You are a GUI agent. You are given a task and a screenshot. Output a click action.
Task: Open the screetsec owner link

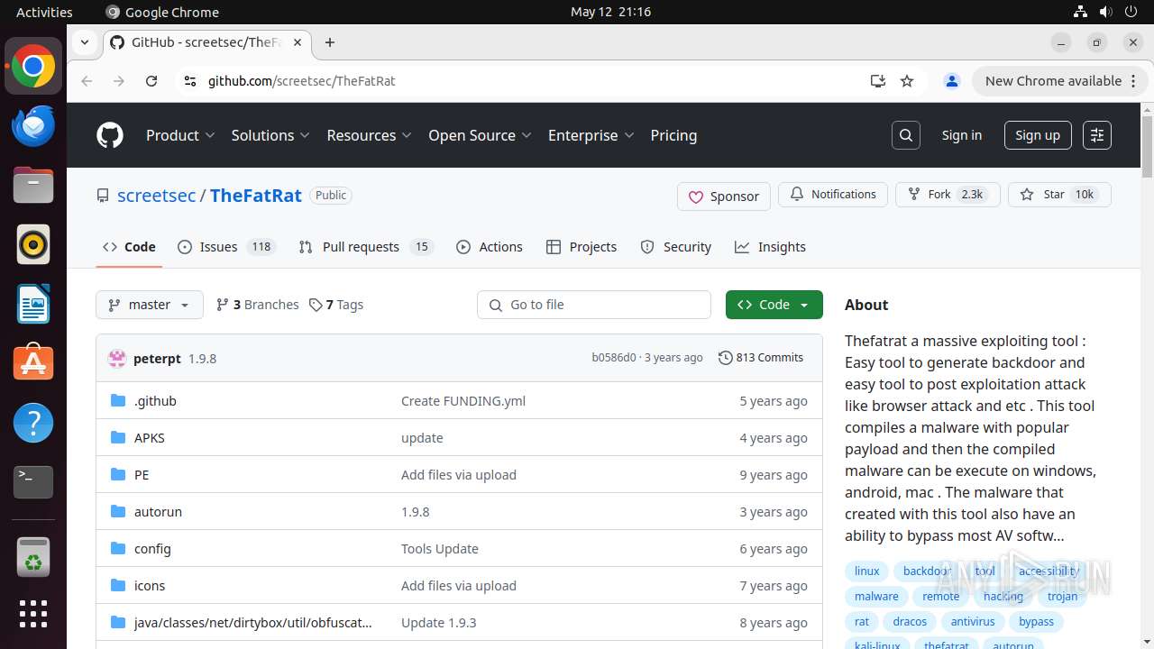(x=157, y=196)
